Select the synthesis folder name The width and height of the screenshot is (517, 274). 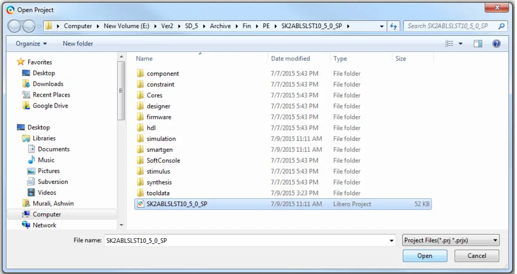click(159, 183)
